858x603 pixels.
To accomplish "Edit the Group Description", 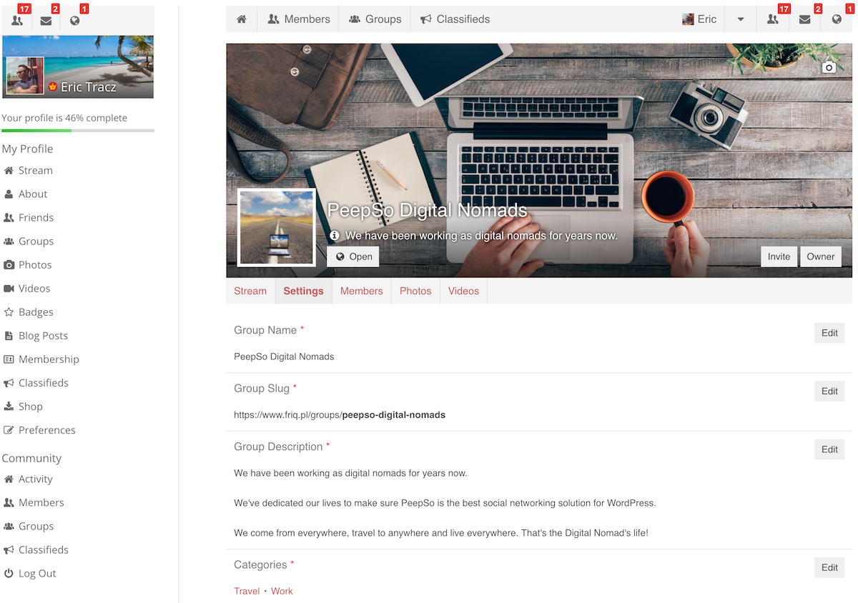I will pos(829,449).
